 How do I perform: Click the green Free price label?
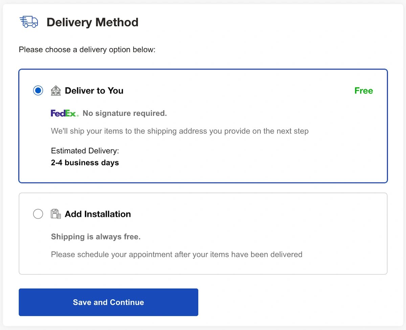(364, 91)
